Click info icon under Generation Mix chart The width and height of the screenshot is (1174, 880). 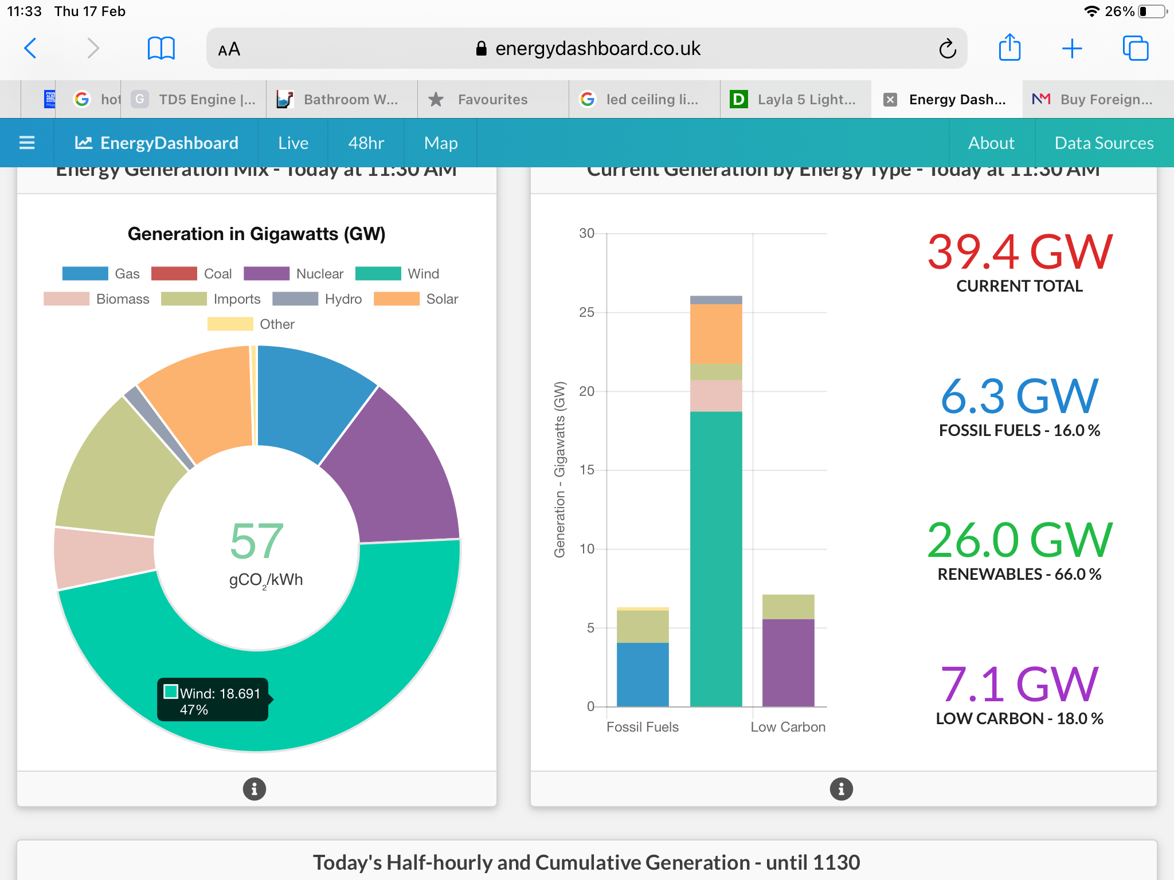pyautogui.click(x=255, y=789)
